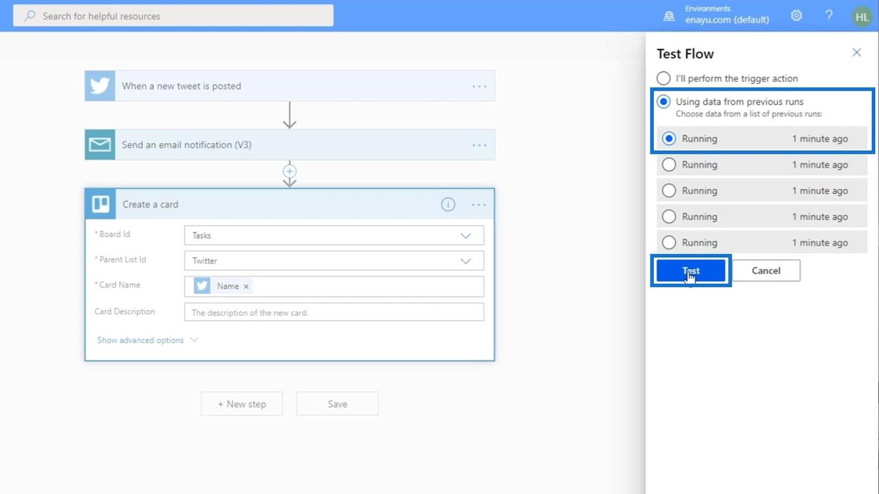Expand the Send an email notification (V3) step
Viewport: 879px width, 494px height.
point(290,144)
